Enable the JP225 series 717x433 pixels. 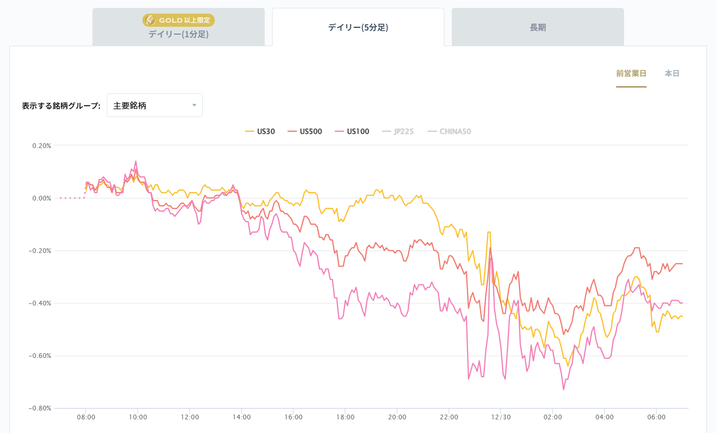pos(403,131)
